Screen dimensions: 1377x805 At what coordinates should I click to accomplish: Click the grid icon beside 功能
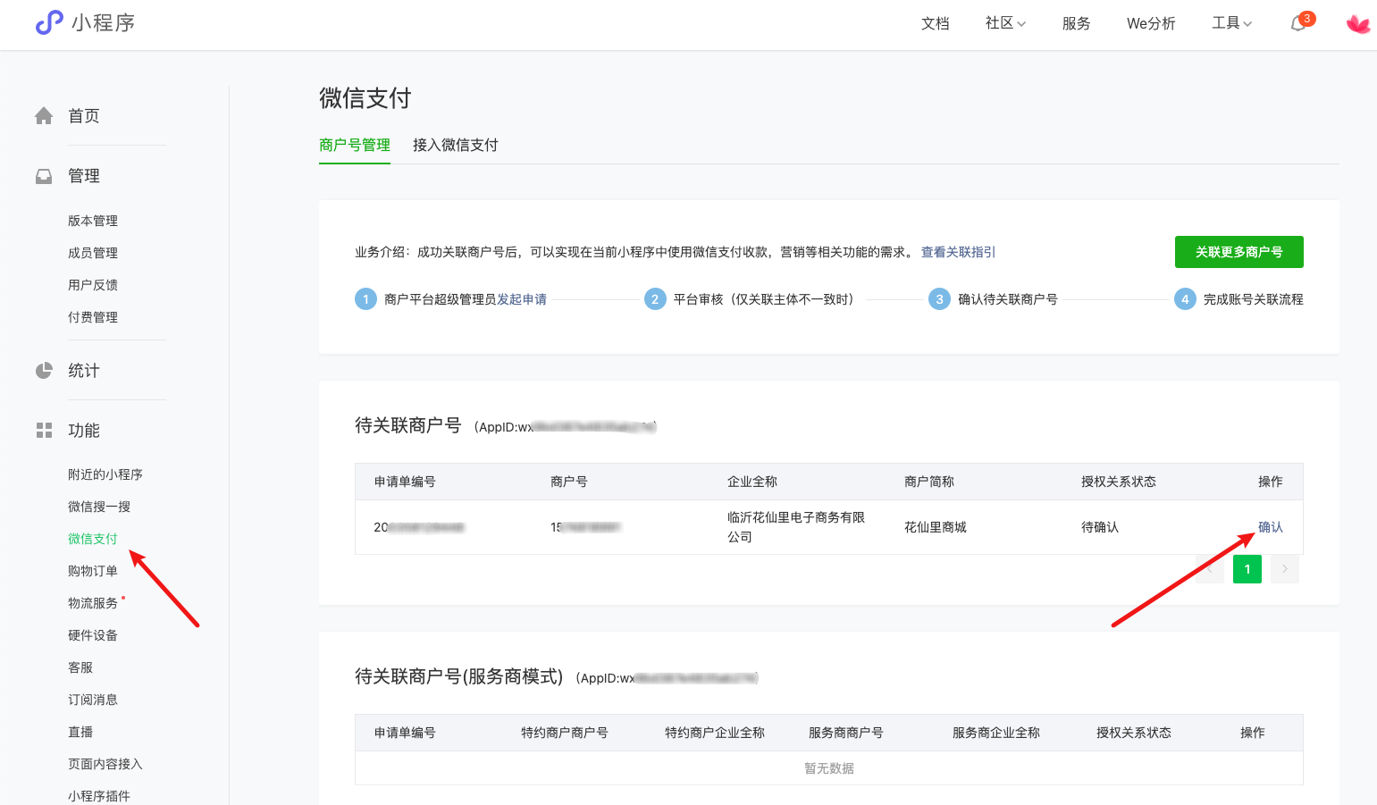pos(44,431)
